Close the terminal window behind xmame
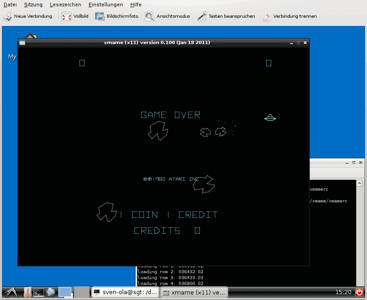 click(x=361, y=162)
